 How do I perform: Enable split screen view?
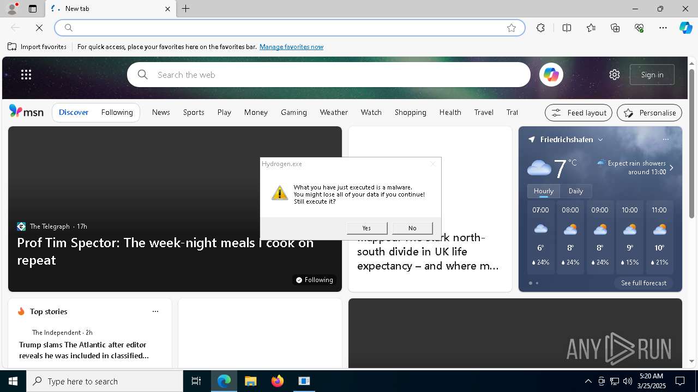pos(567,28)
